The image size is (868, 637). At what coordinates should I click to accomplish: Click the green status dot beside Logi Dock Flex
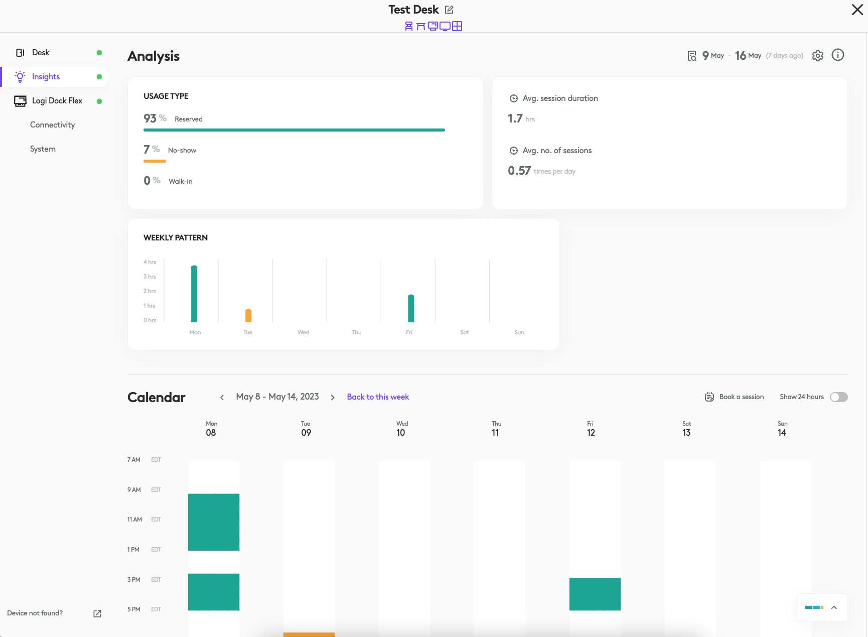(99, 101)
